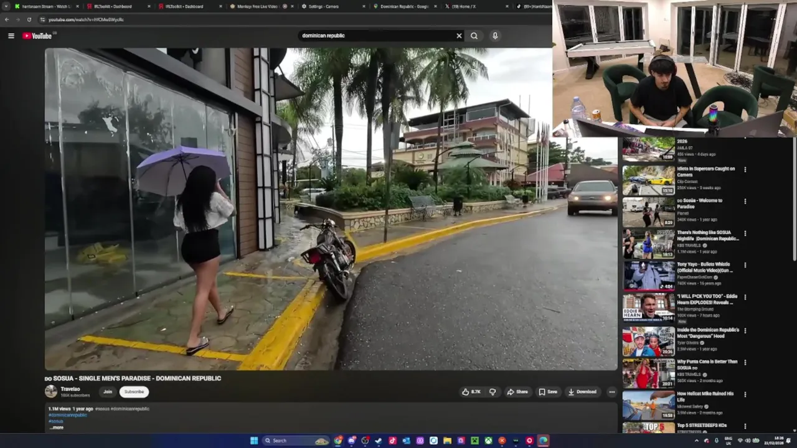The image size is (797, 448).
Task: Open File Explorer from the taskbar
Action: (x=447, y=441)
